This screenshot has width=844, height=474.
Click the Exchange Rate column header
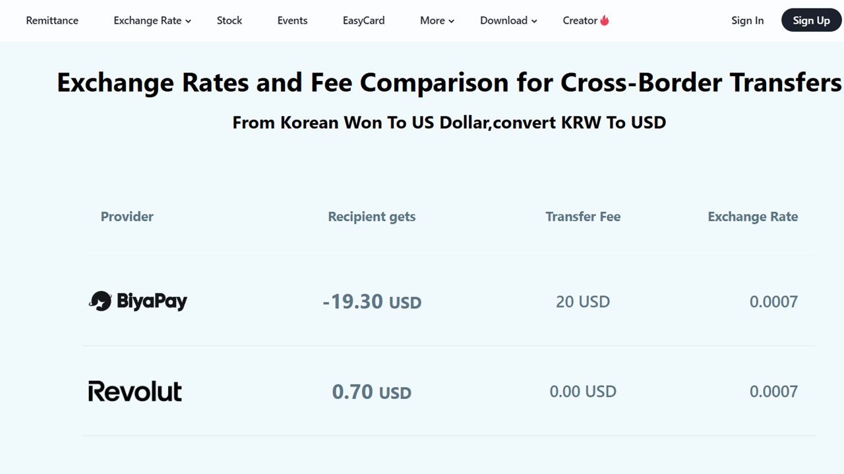point(753,216)
